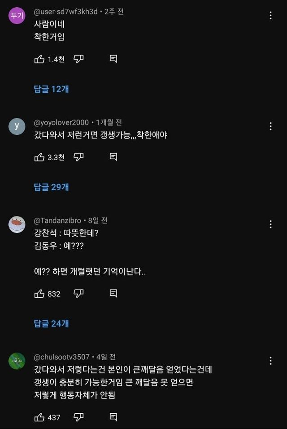This screenshot has height=429, width=287.
Task: Click reply icon on @yoyolover2000's comment
Action: (113, 157)
